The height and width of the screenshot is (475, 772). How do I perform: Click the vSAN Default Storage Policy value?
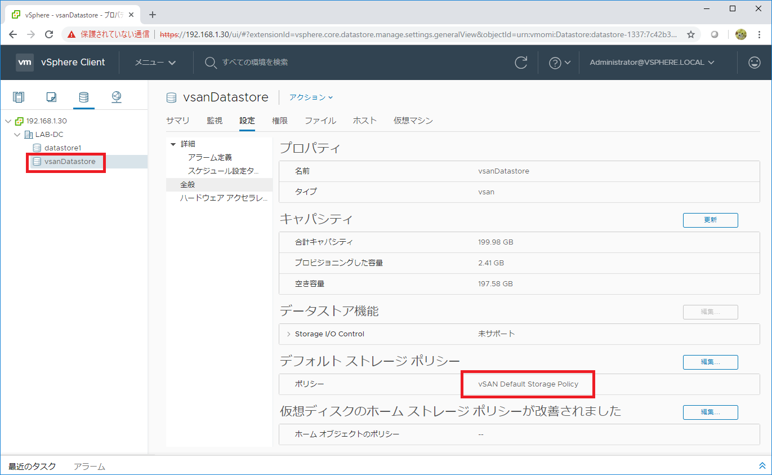tap(528, 384)
